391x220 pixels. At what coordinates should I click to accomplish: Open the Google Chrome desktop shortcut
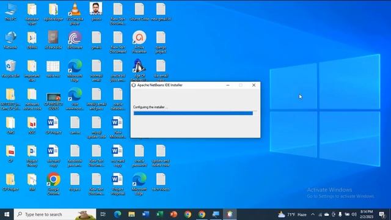coord(53,184)
